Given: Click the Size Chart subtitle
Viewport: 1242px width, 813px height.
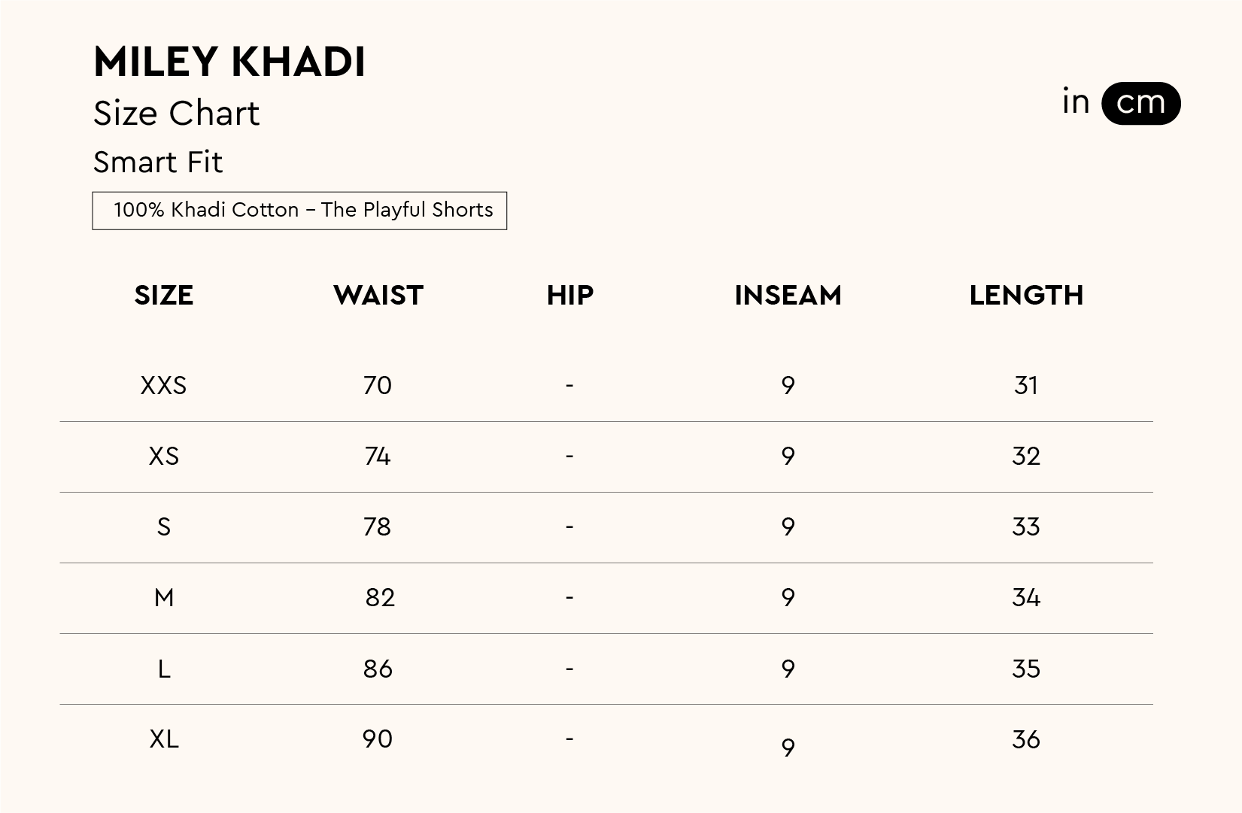Looking at the screenshot, I should click(176, 114).
